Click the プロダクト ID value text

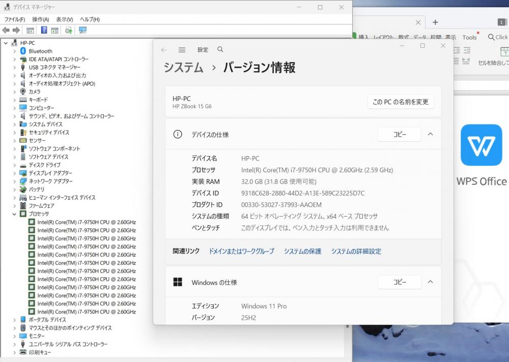click(x=281, y=204)
